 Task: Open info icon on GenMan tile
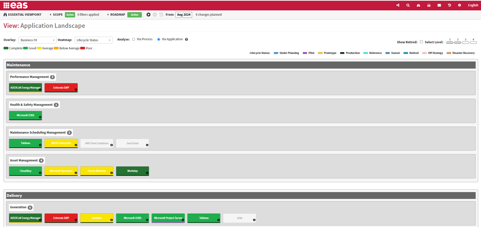(x=111, y=220)
